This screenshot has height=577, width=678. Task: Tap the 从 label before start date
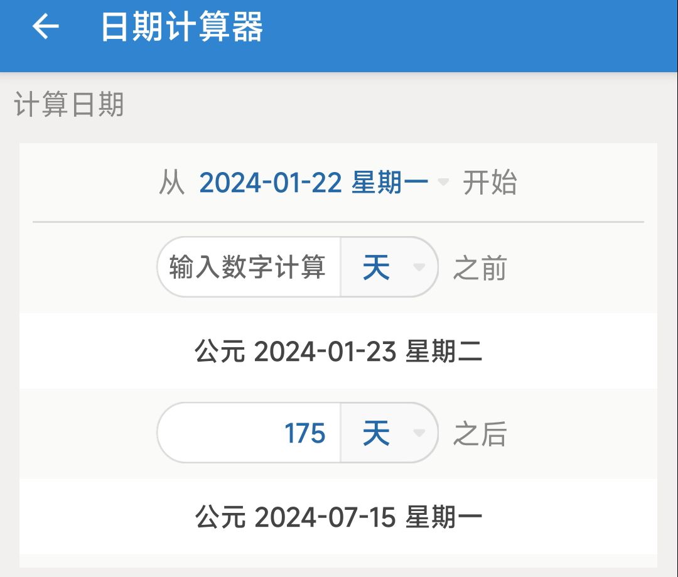pyautogui.click(x=171, y=183)
